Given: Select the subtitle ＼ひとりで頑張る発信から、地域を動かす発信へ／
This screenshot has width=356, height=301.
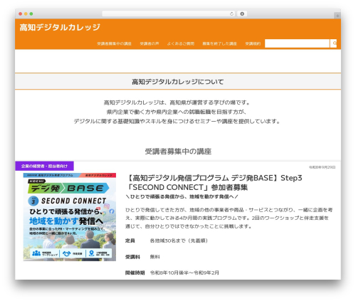Looking at the screenshot, I should [x=182, y=196].
